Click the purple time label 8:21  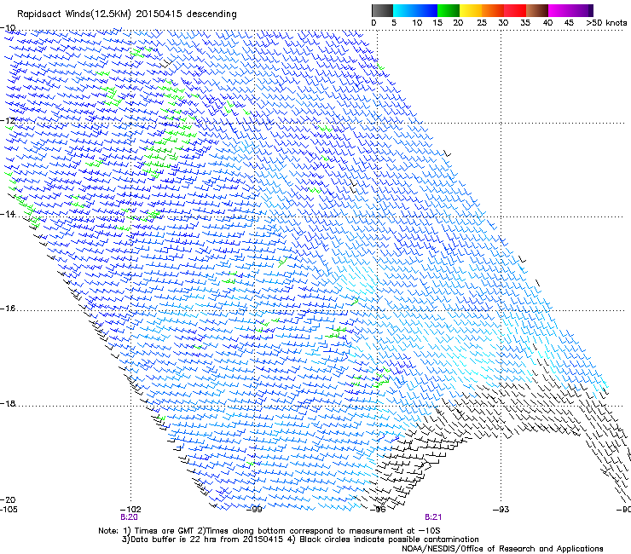[x=433, y=517]
